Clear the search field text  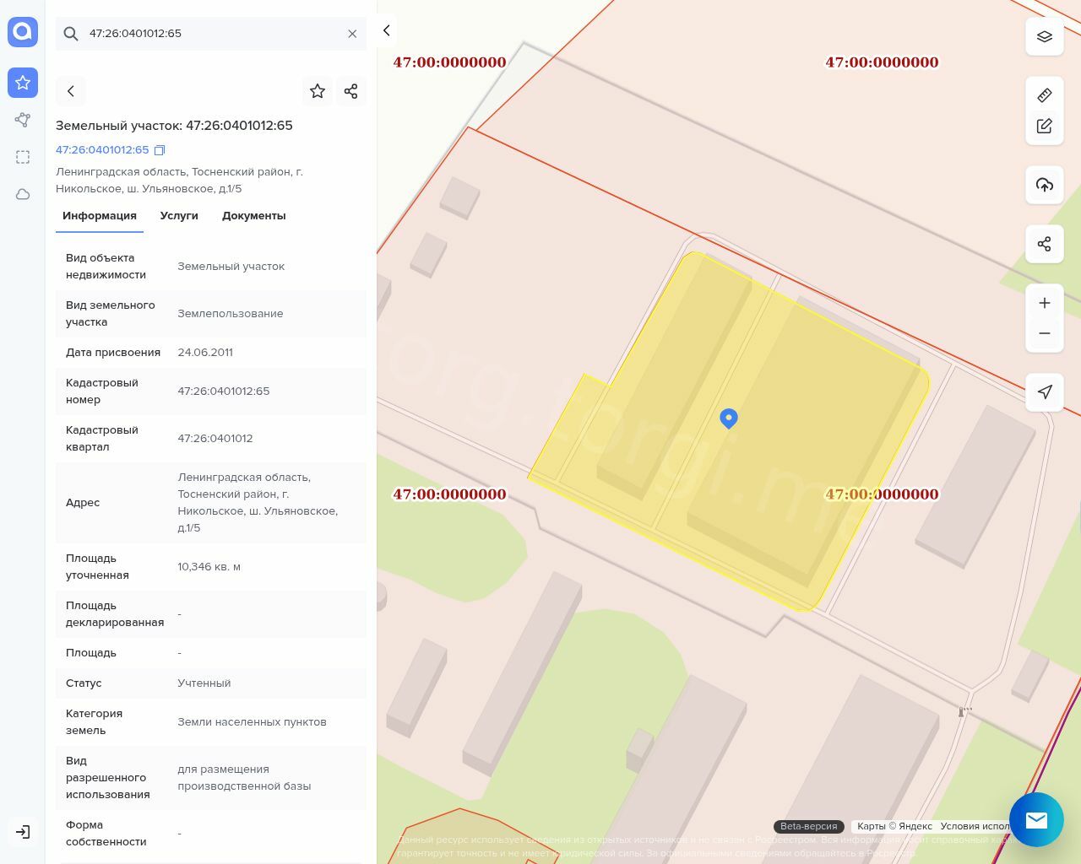tap(352, 34)
